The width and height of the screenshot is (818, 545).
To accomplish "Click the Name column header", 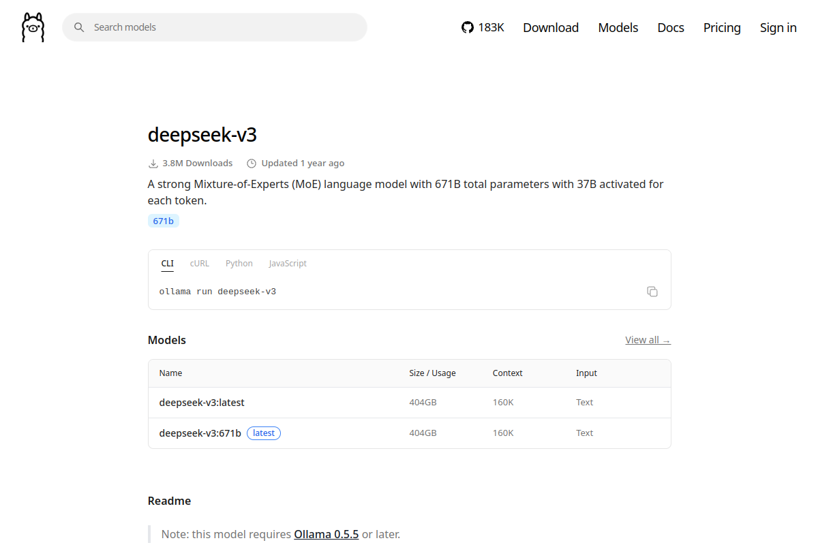I will [171, 373].
